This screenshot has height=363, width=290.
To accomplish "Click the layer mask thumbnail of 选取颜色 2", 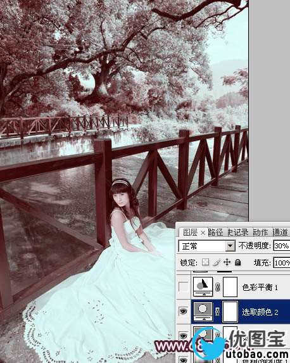I will coord(230,312).
